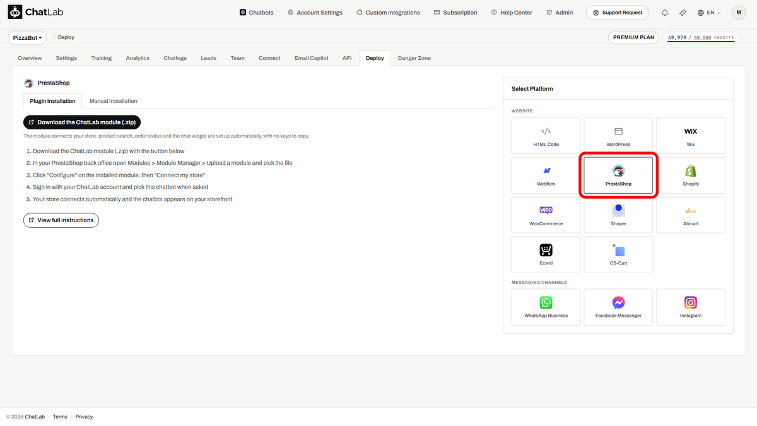Viewport: 757px width, 426px height.
Task: Click the Premium Plan button
Action: [634, 38]
